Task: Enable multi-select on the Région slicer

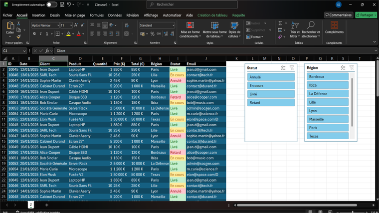Action: click(x=343, y=67)
